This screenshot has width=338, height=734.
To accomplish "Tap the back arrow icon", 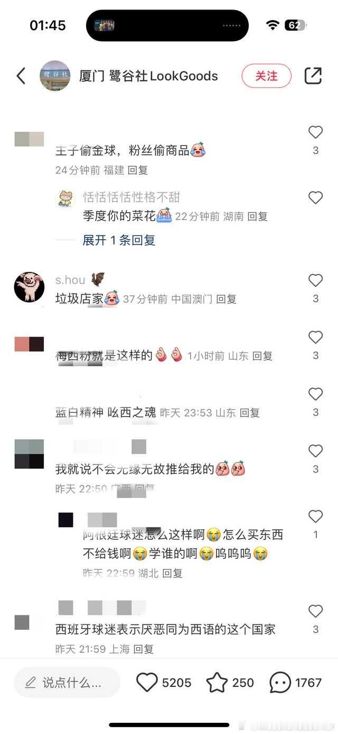I will tap(21, 76).
